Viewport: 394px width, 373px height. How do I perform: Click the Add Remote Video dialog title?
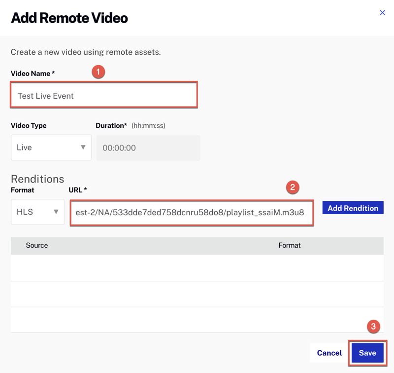coord(68,17)
